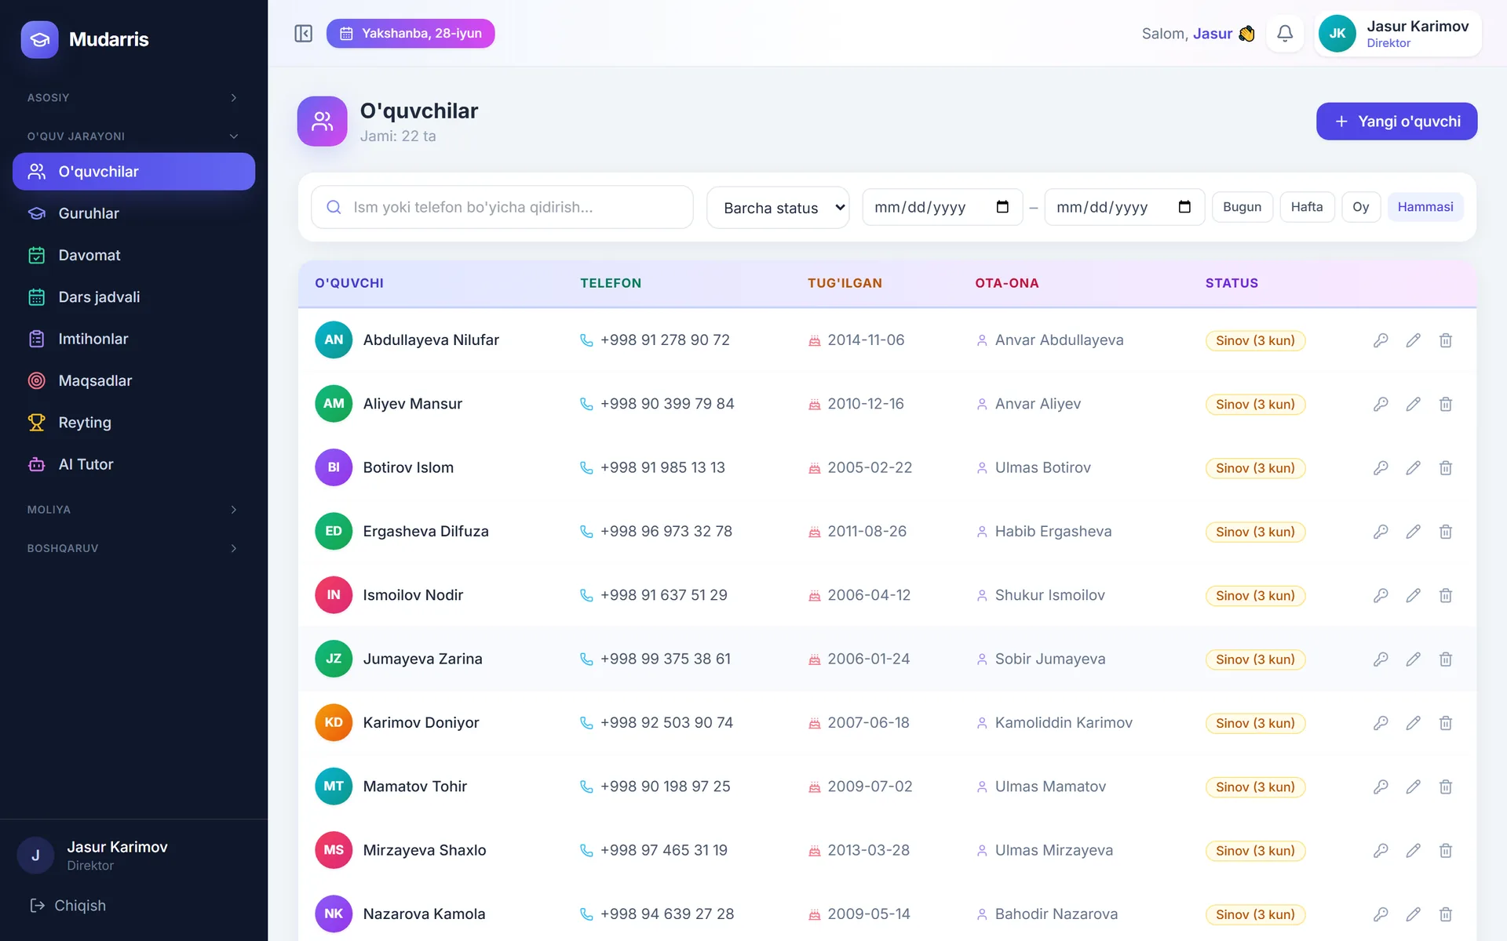1507x941 pixels.
Task: Click the pencil icon for Karimov Doniyor
Action: pyautogui.click(x=1413, y=723)
